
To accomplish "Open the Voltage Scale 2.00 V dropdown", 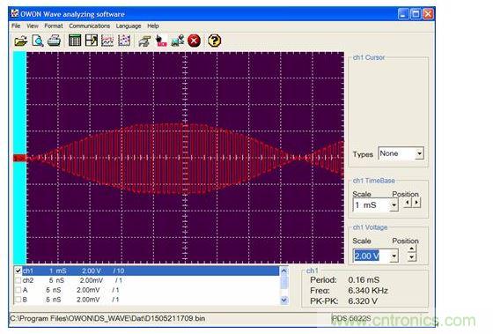I will [x=394, y=256].
